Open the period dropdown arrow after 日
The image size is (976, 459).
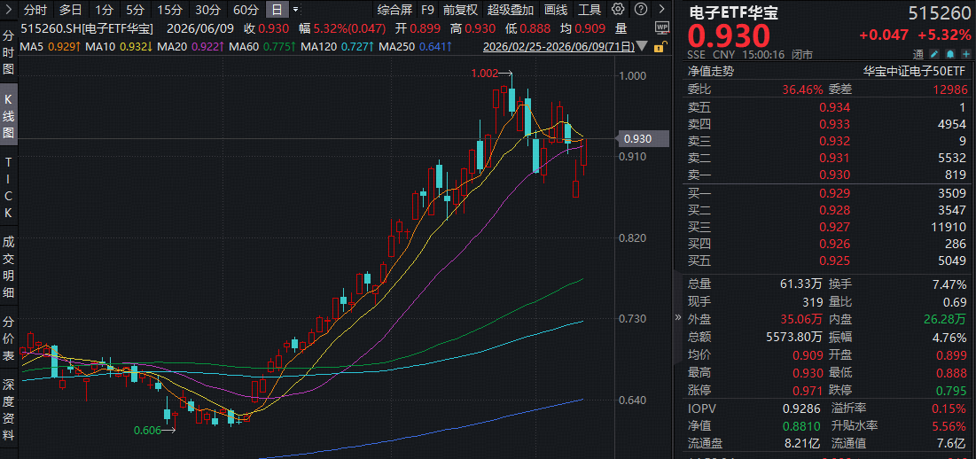[x=295, y=10]
